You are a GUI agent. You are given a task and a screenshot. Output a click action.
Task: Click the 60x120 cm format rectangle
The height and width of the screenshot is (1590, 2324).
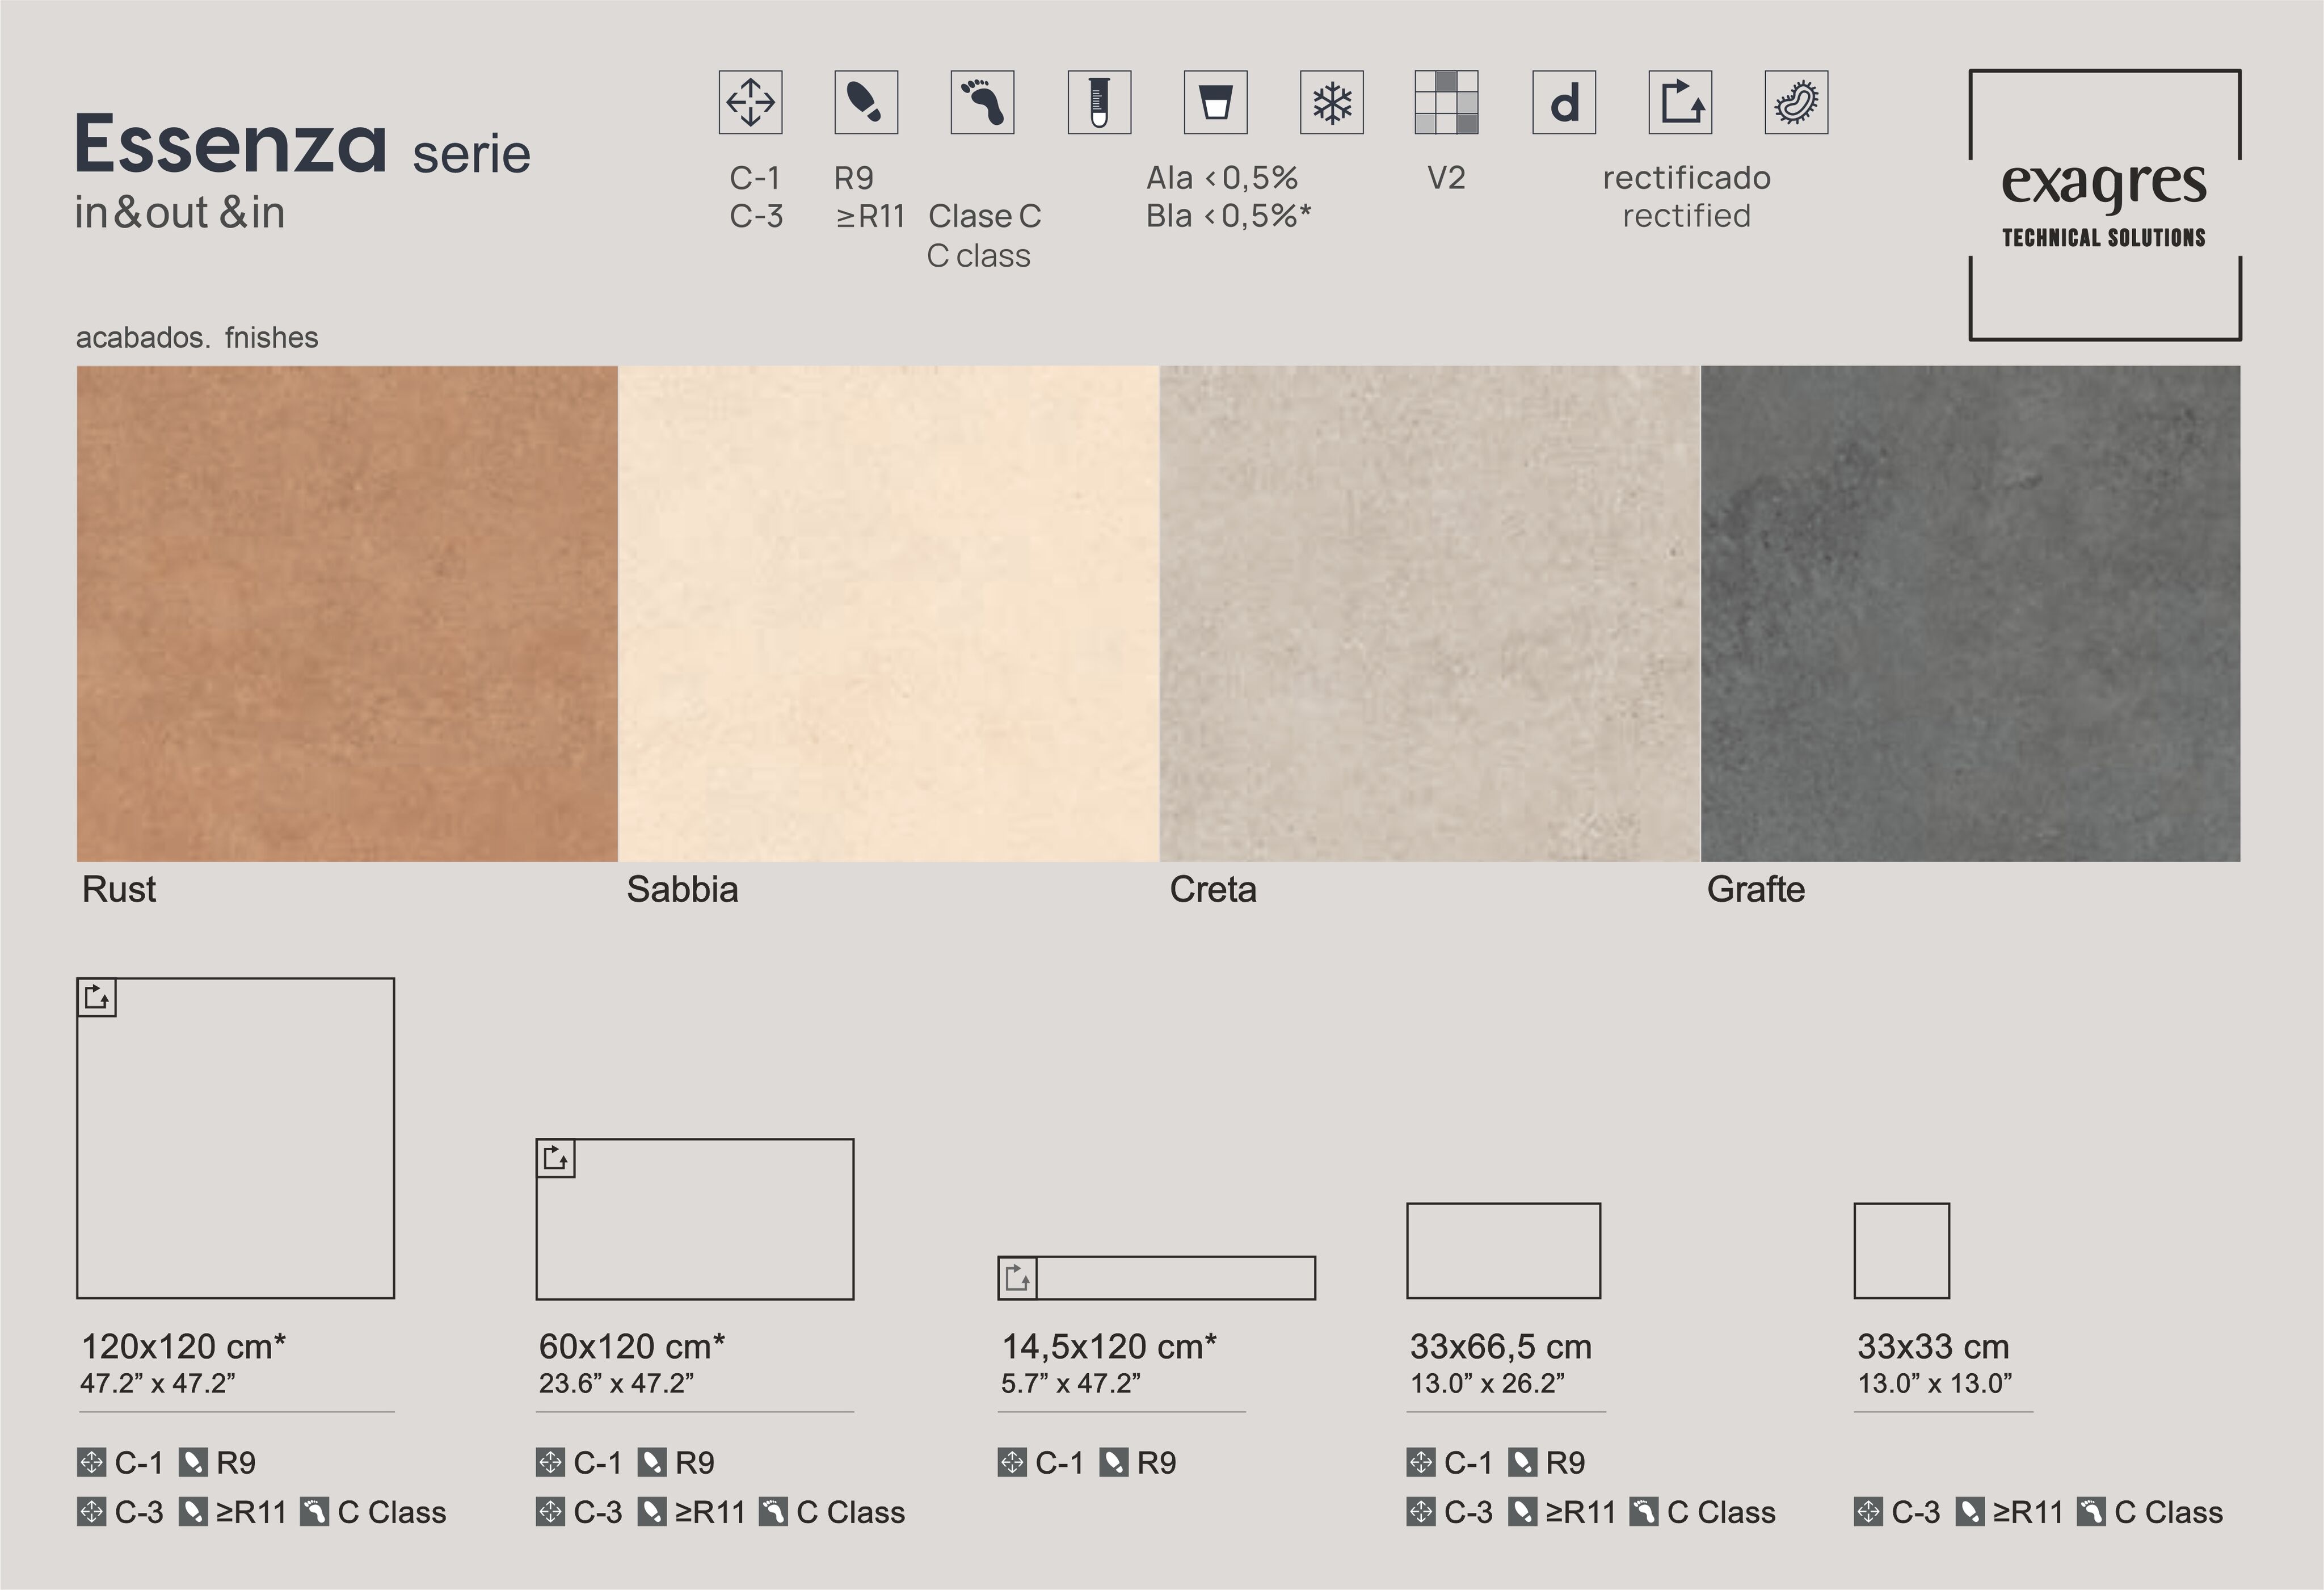(x=695, y=1219)
